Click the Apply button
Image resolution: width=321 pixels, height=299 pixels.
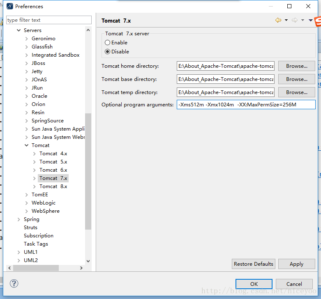click(296, 264)
